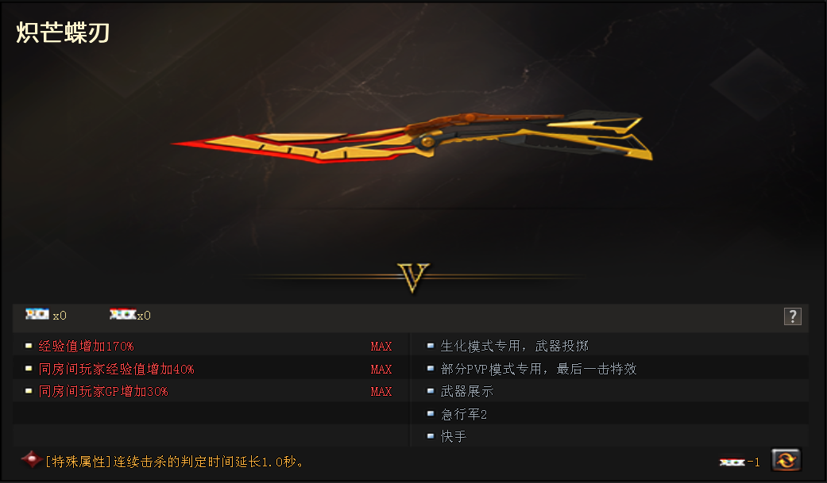Screen dimensions: 827x483
Task: Select the 生化模式专用，武器投掷 feature
Action: [514, 346]
